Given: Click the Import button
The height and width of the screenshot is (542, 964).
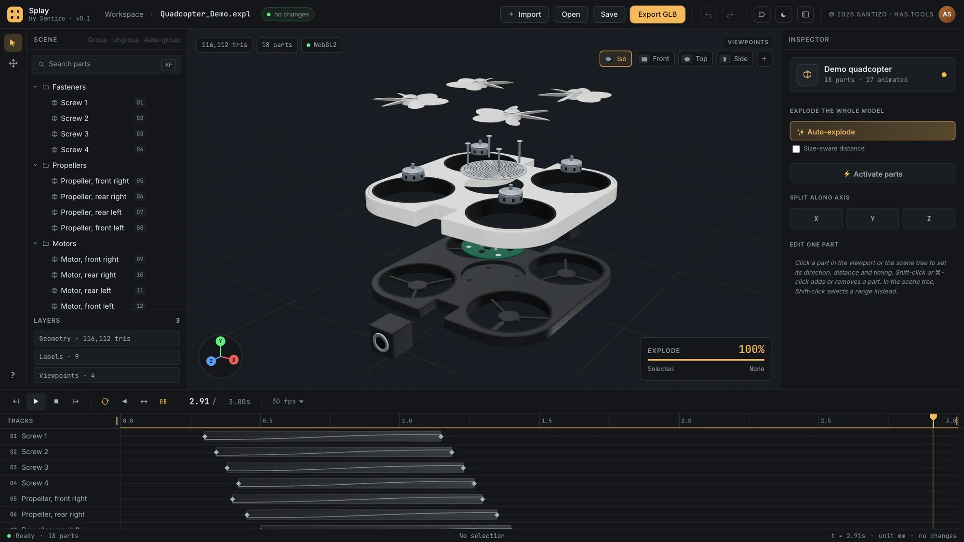Looking at the screenshot, I should pos(524,14).
